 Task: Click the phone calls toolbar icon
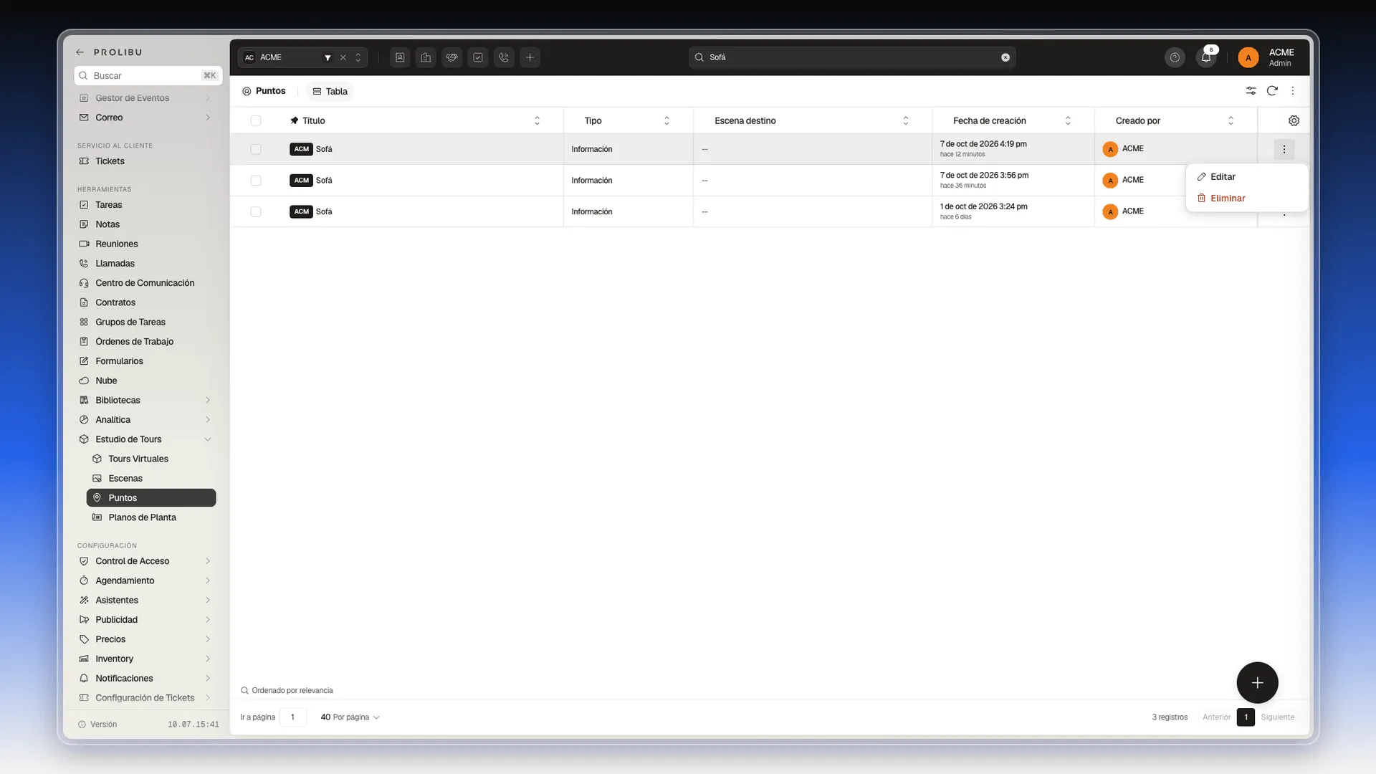click(504, 57)
